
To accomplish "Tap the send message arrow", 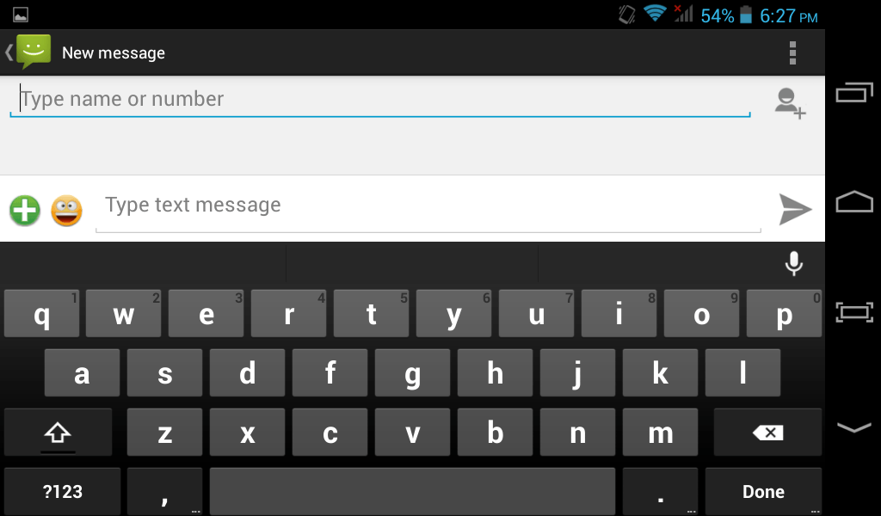I will click(795, 210).
